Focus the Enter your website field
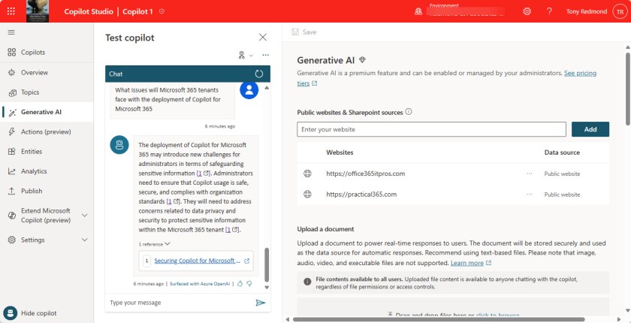Screen dimensions: 631x323 tap(431, 129)
